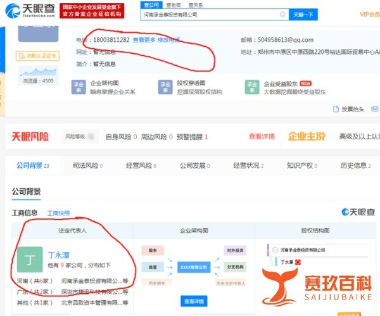Click the VIP会员 link

pyautogui.click(x=370, y=15)
